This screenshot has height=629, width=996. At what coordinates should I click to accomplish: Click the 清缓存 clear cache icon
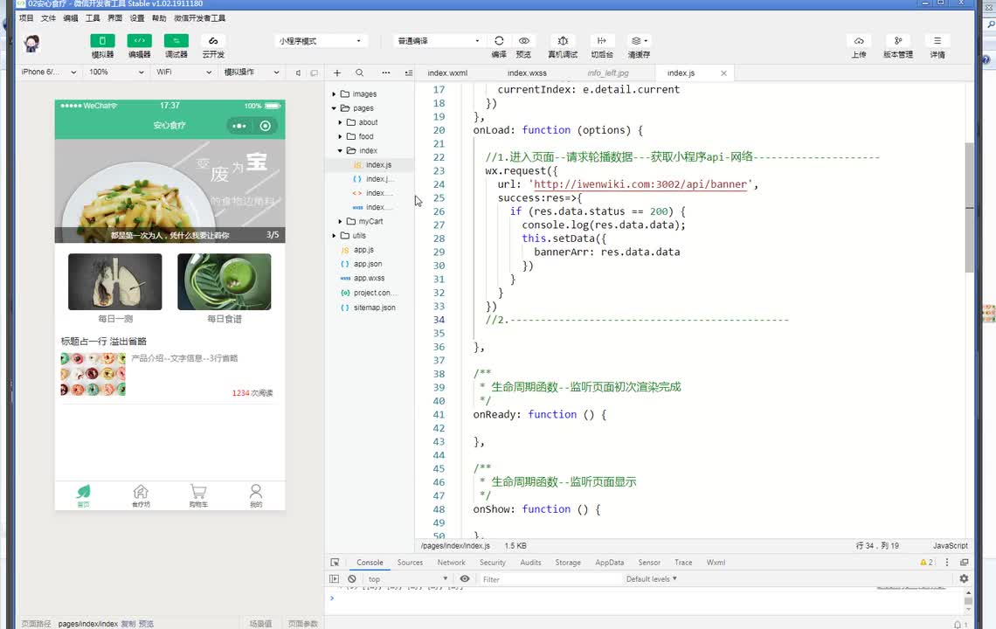[639, 41]
